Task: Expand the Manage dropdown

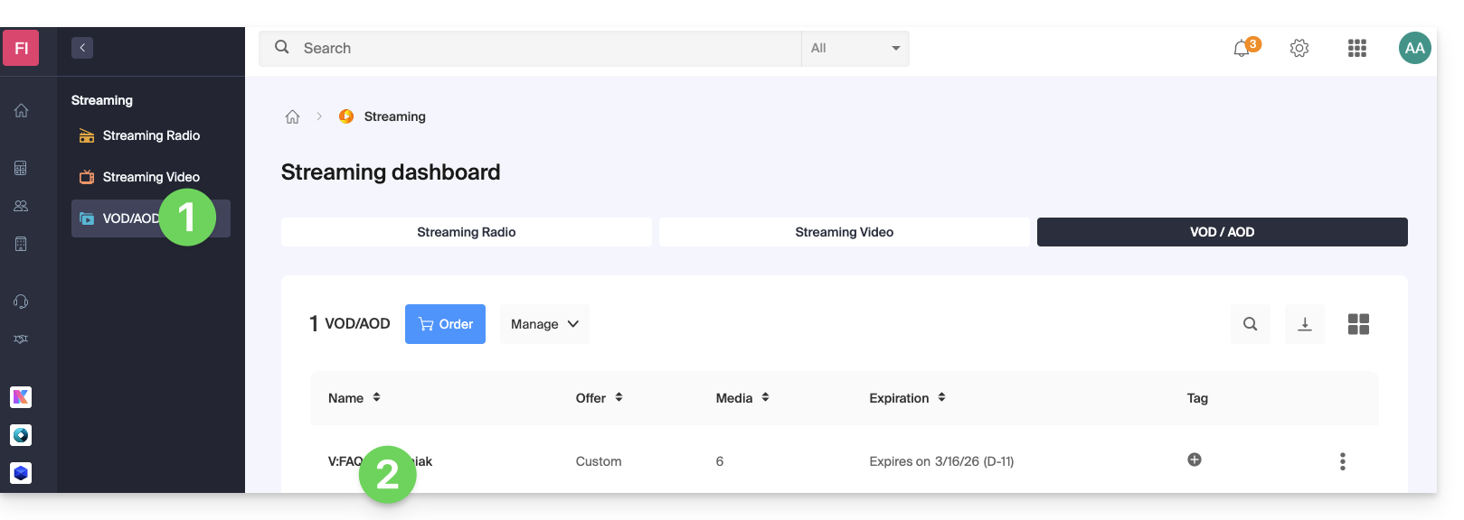Action: 544,324
